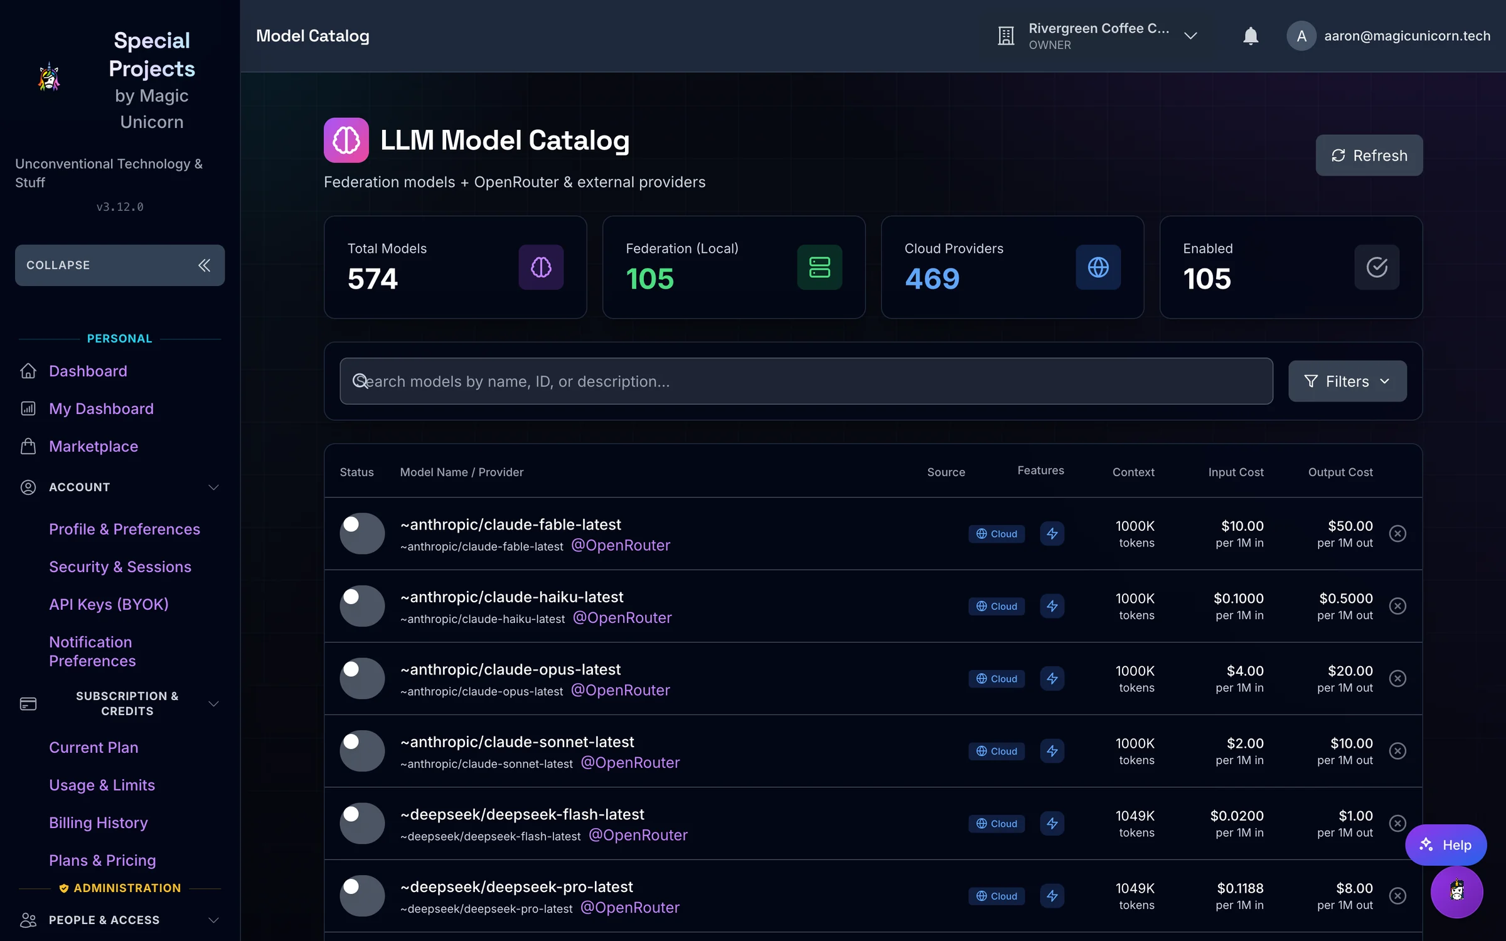Enable deepseek-flash-latest model toggle
Viewport: 1506px width, 941px height.
(x=362, y=824)
